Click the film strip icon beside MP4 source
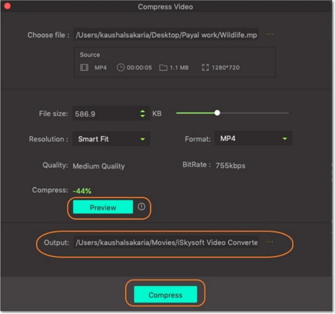335x314 pixels. tap(84, 68)
